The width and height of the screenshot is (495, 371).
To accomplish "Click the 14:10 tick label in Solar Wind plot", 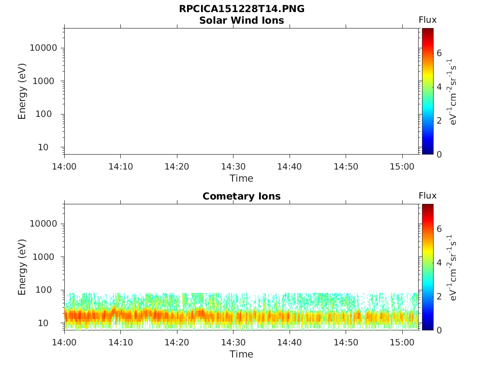I will (x=120, y=167).
